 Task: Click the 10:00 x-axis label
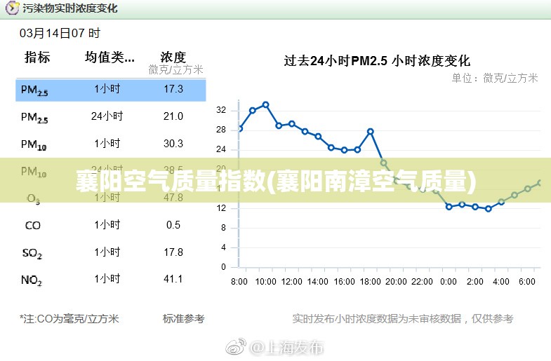pyautogui.click(x=265, y=282)
